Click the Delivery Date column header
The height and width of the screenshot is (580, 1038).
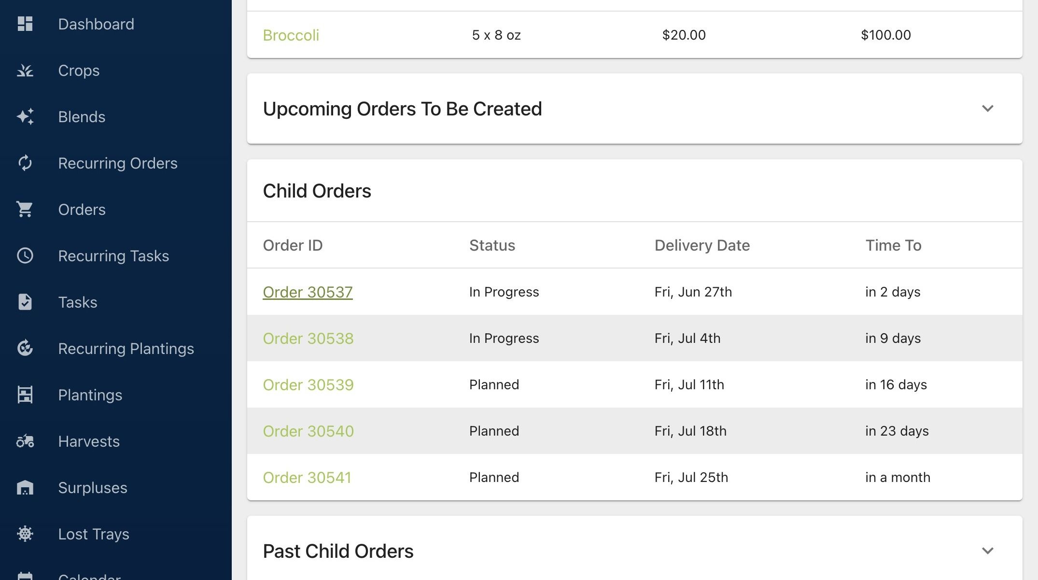pos(702,245)
